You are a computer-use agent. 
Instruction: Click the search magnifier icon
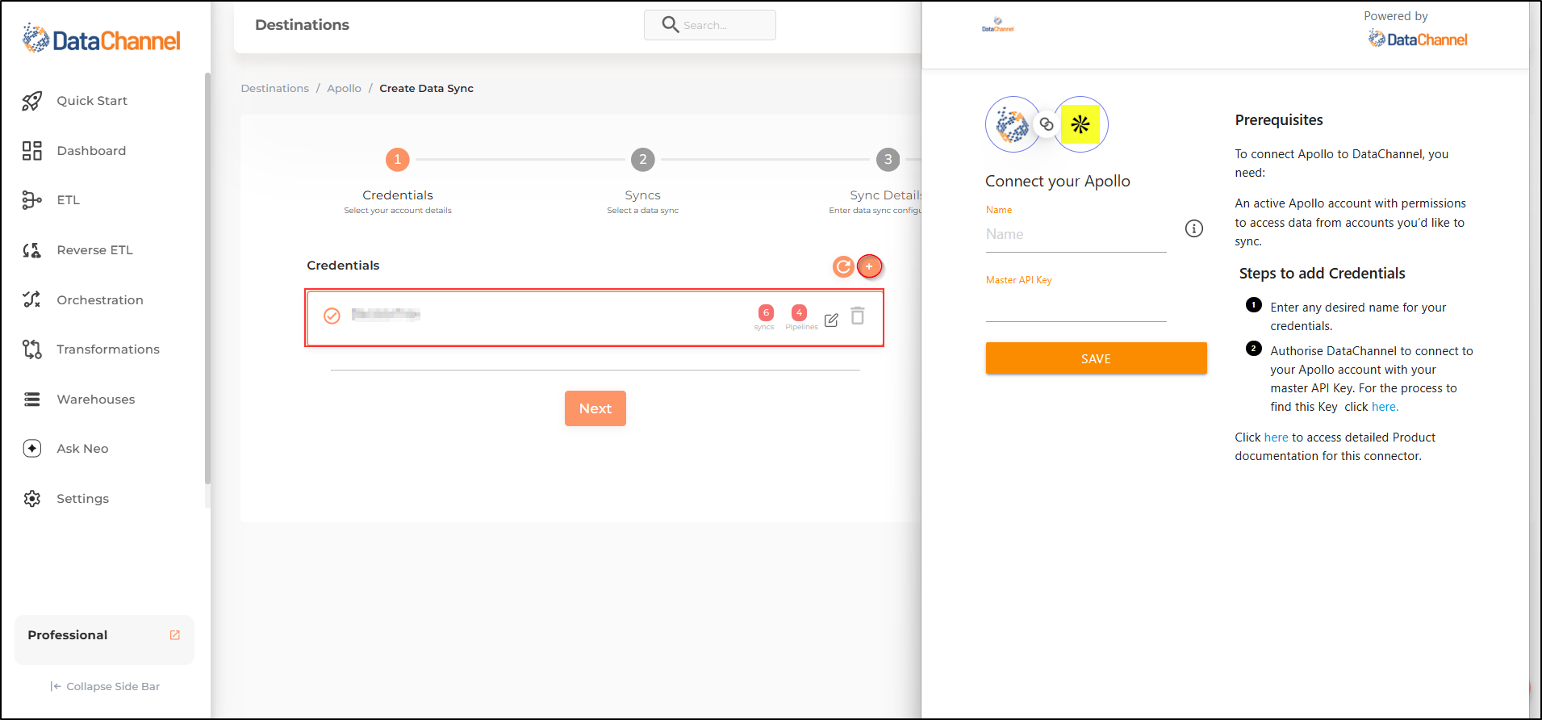point(670,25)
